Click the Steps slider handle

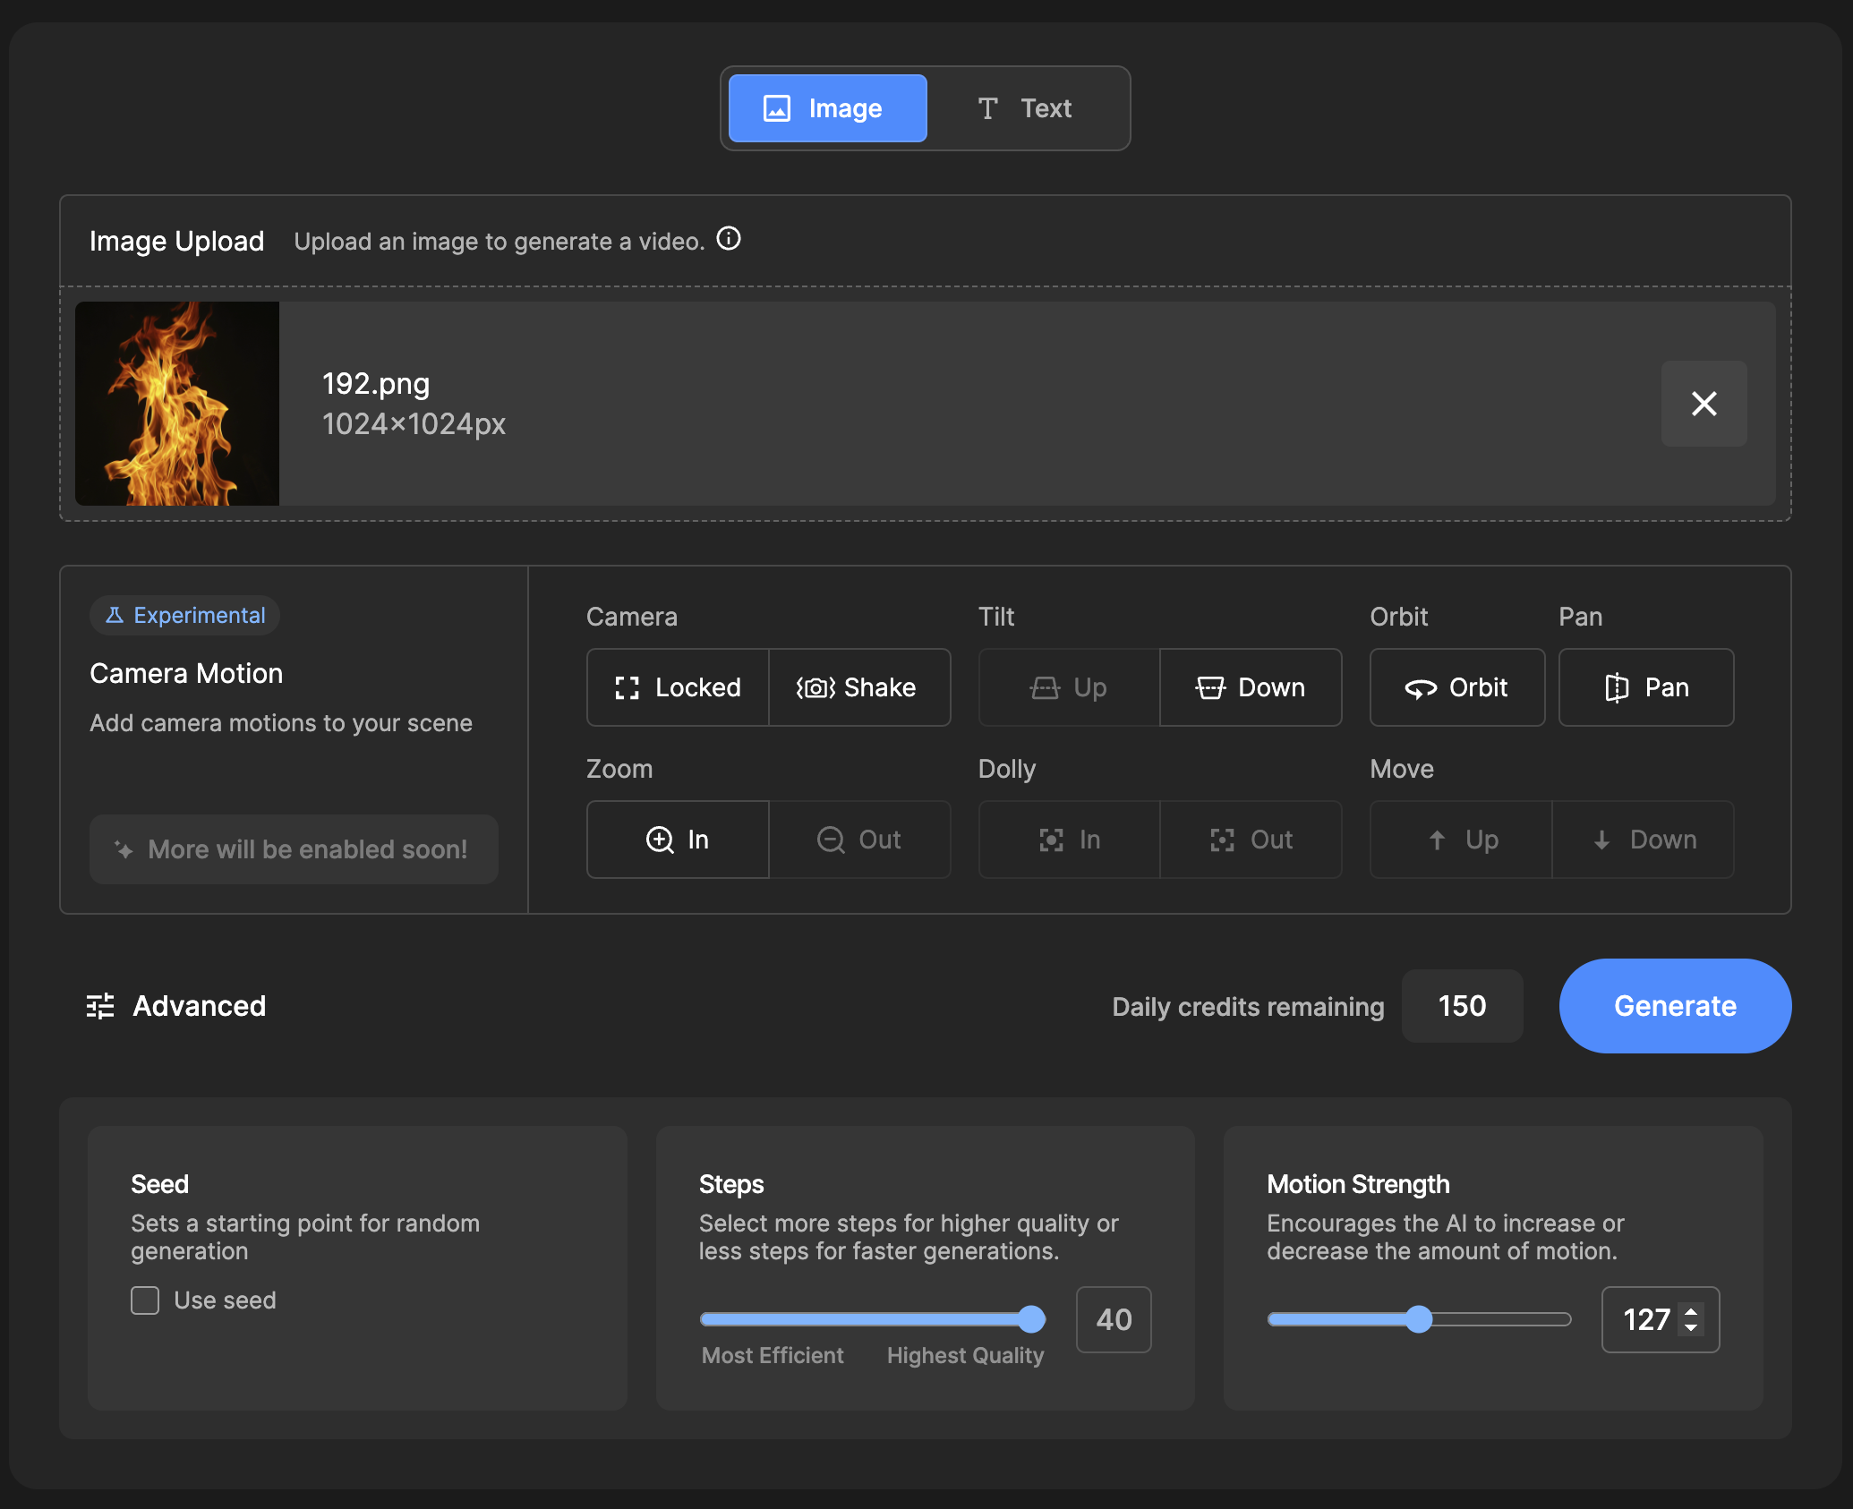click(x=1032, y=1318)
